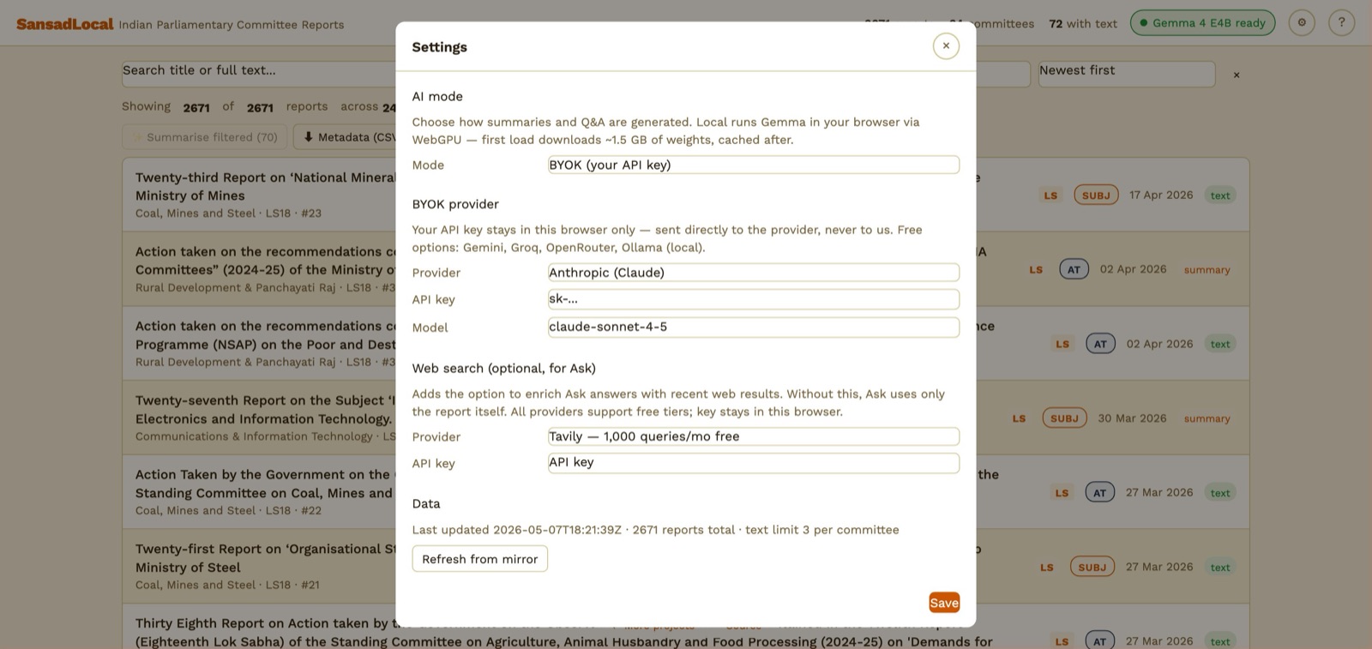Click the SUBJ badge on the Ministry of Steel row
The height and width of the screenshot is (649, 1372).
pyautogui.click(x=1092, y=567)
